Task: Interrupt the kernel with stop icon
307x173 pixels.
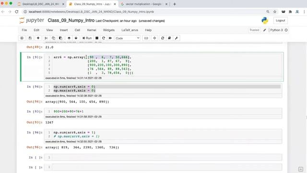Action: tap(97, 38)
